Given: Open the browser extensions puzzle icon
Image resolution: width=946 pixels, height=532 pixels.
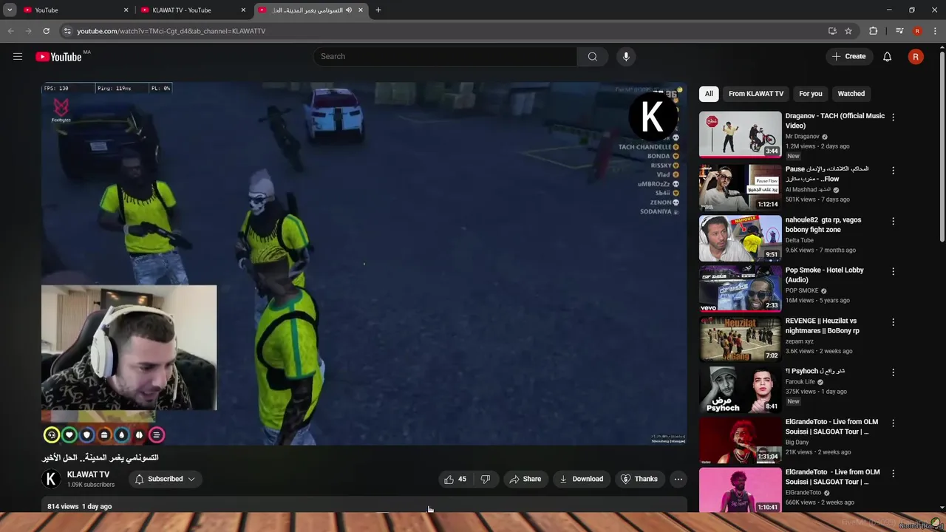Looking at the screenshot, I should coord(874,31).
